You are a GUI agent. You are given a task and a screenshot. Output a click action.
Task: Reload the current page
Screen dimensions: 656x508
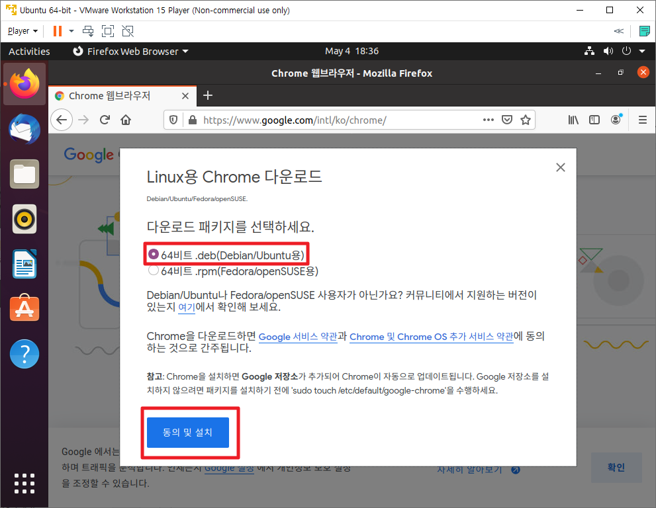105,120
